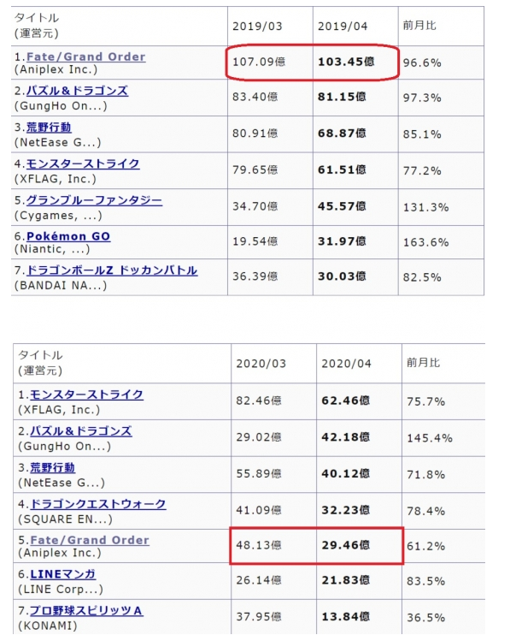Open パズル&ドラゴンズ link in 2020 table
The height and width of the screenshot is (641, 516).
(x=81, y=431)
